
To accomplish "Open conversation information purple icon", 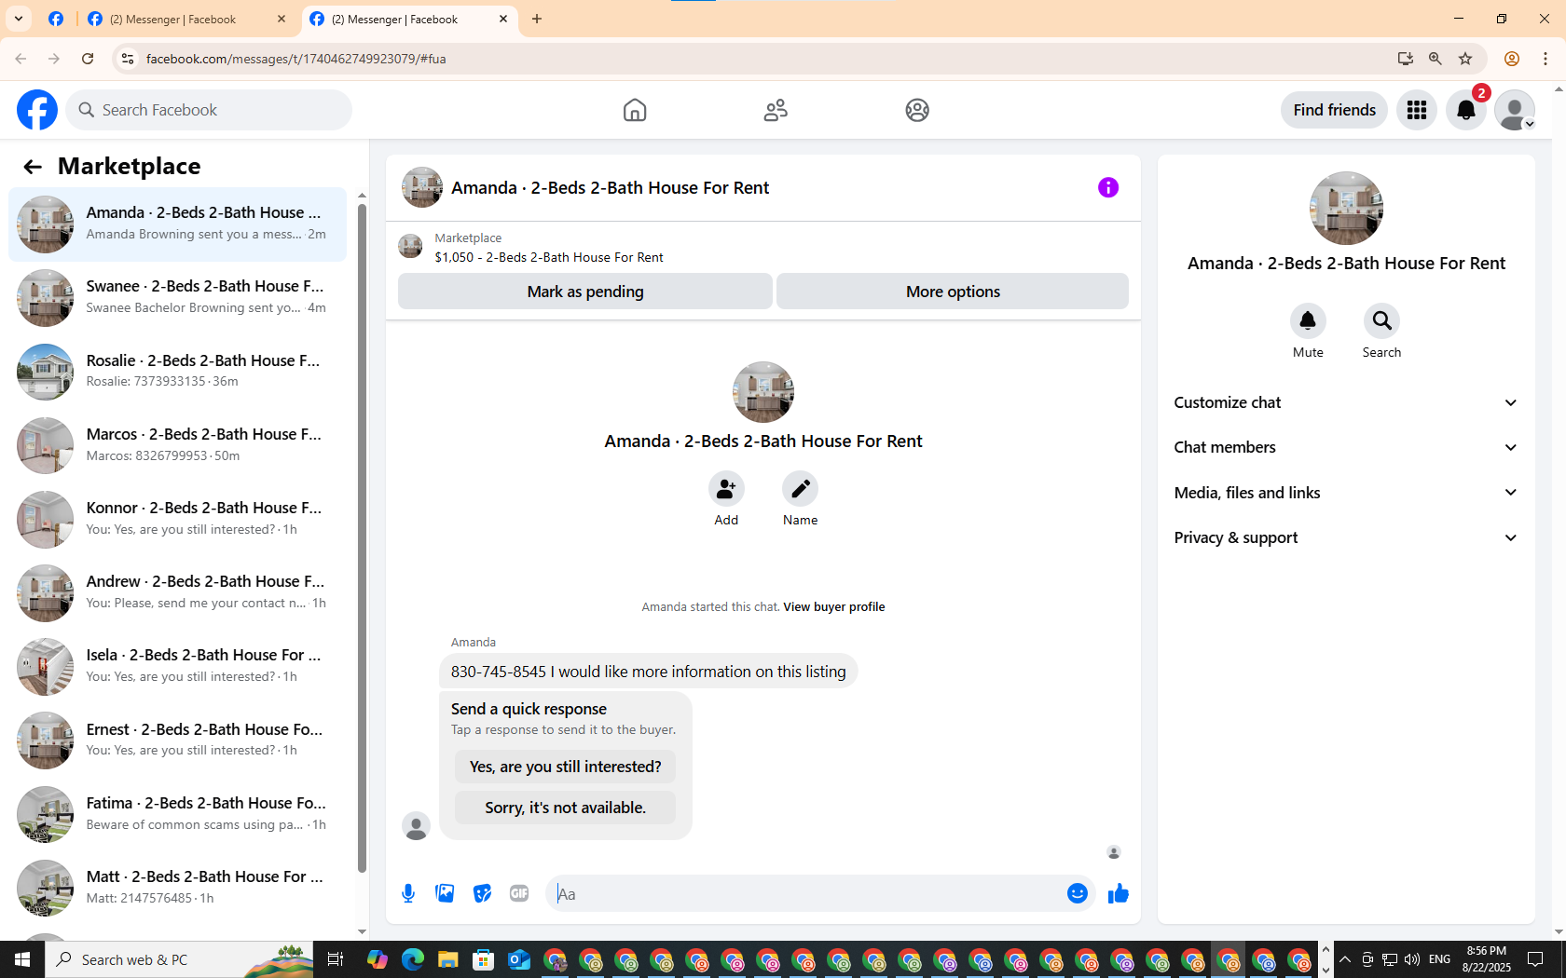I will coord(1108,187).
